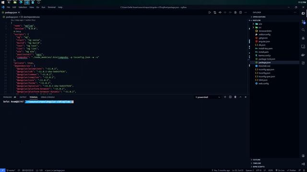Expand the Timeline section
This screenshot has width=307, height=172.
click(x=257, y=163)
